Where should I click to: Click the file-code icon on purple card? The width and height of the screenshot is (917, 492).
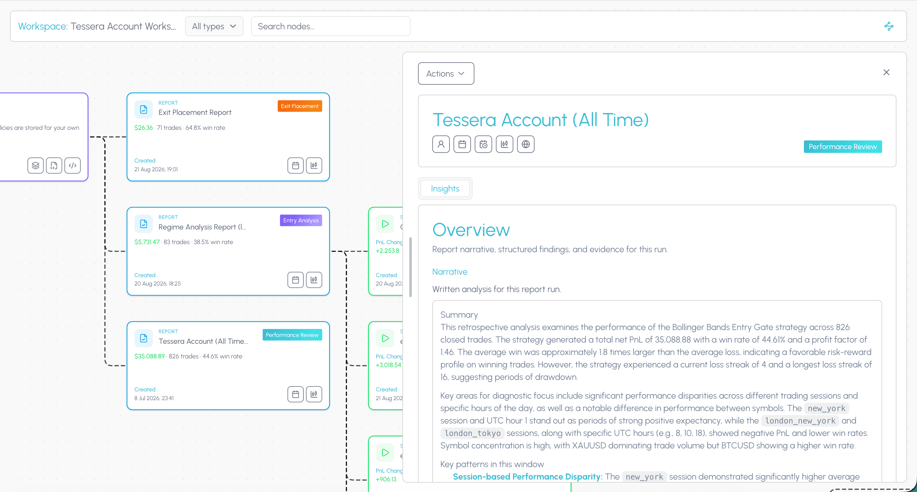pos(54,166)
